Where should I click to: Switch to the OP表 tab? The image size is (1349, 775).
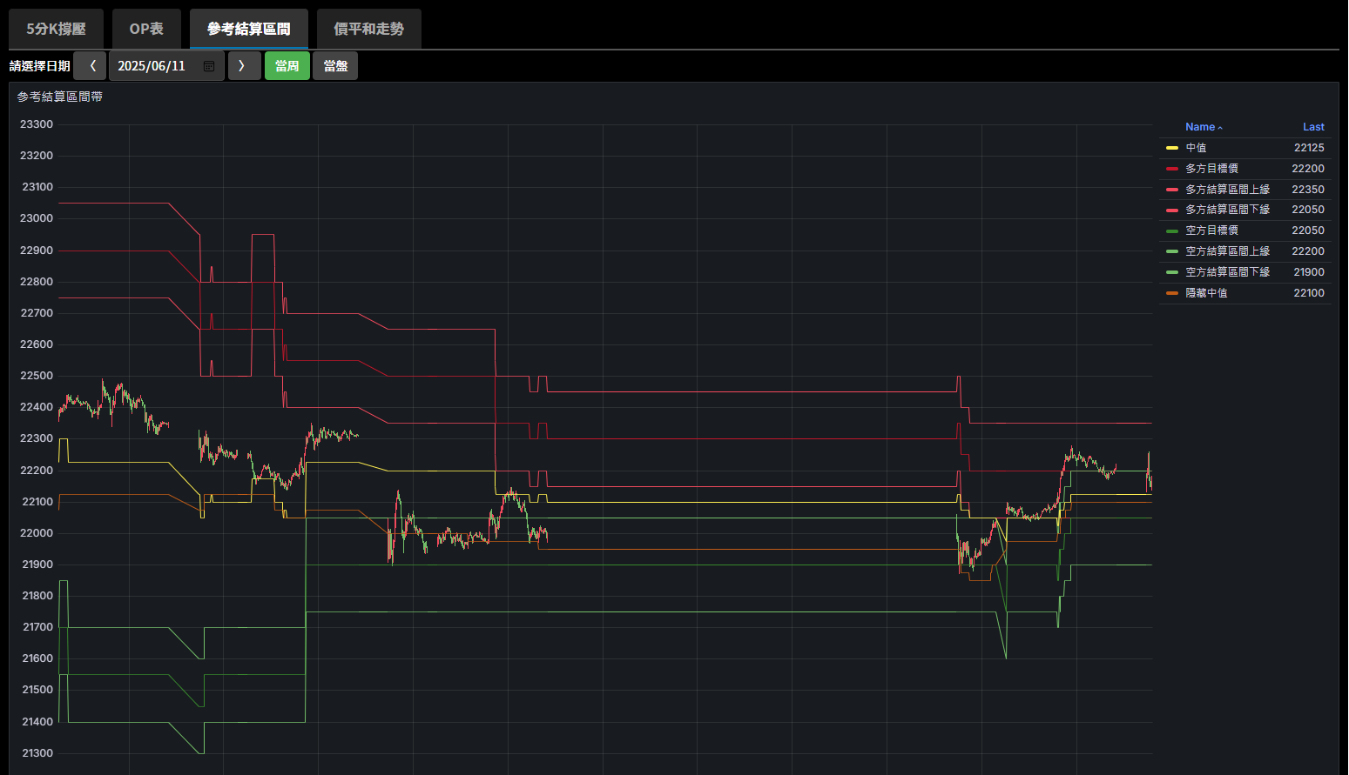(x=146, y=29)
